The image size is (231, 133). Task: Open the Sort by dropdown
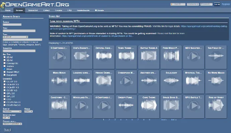pyautogui.click(x=12, y=112)
